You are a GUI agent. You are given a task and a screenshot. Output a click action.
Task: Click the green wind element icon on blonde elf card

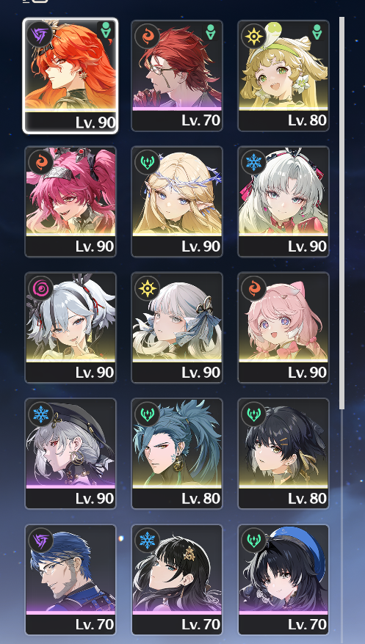147,162
